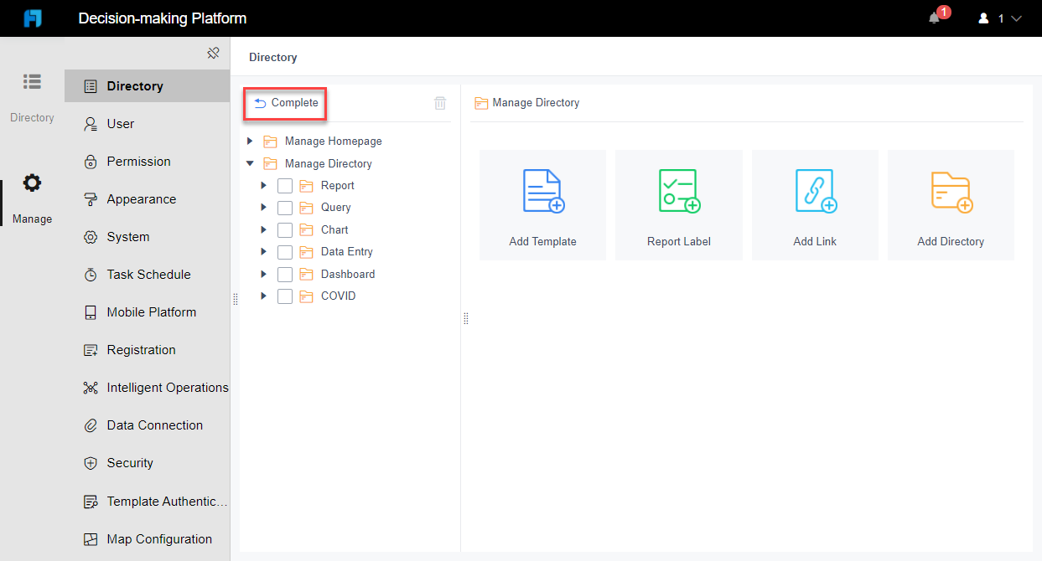Open Map Configuration
This screenshot has height=561, width=1042.
[x=147, y=539]
